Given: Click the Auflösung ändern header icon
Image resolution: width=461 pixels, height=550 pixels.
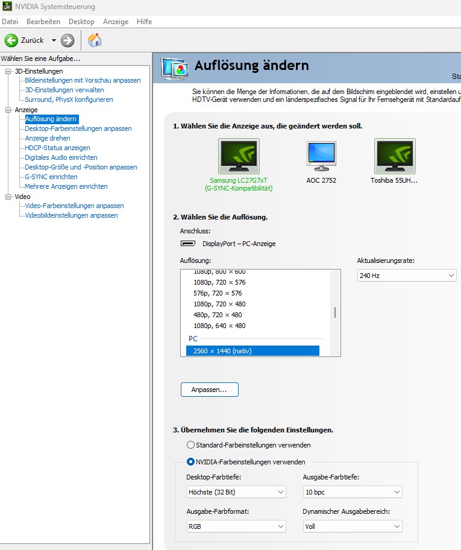Looking at the screenshot, I should (x=174, y=68).
